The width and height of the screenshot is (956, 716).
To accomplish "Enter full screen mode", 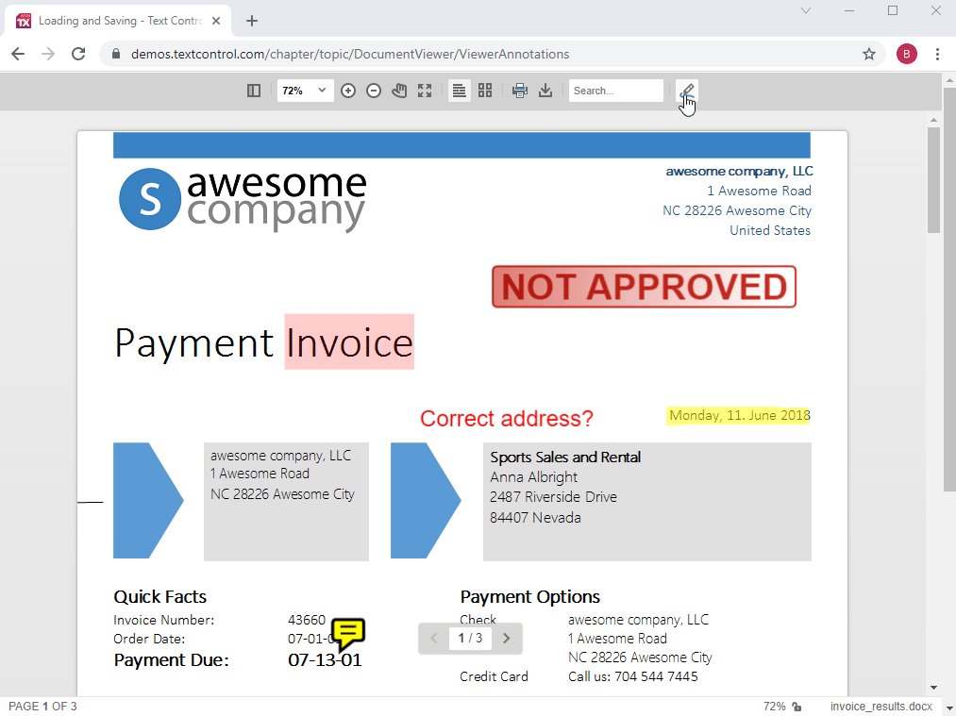I will tap(425, 91).
